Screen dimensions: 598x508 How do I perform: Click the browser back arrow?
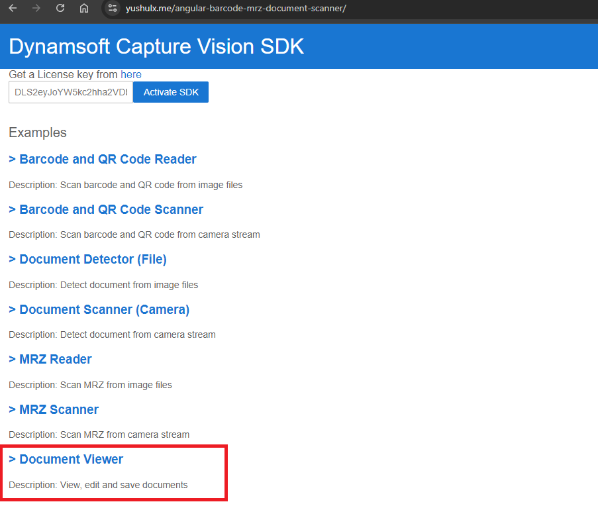point(13,9)
